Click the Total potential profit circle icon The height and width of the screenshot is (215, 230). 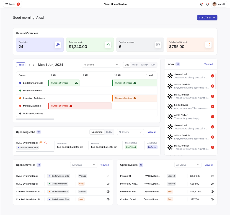point(208,44)
